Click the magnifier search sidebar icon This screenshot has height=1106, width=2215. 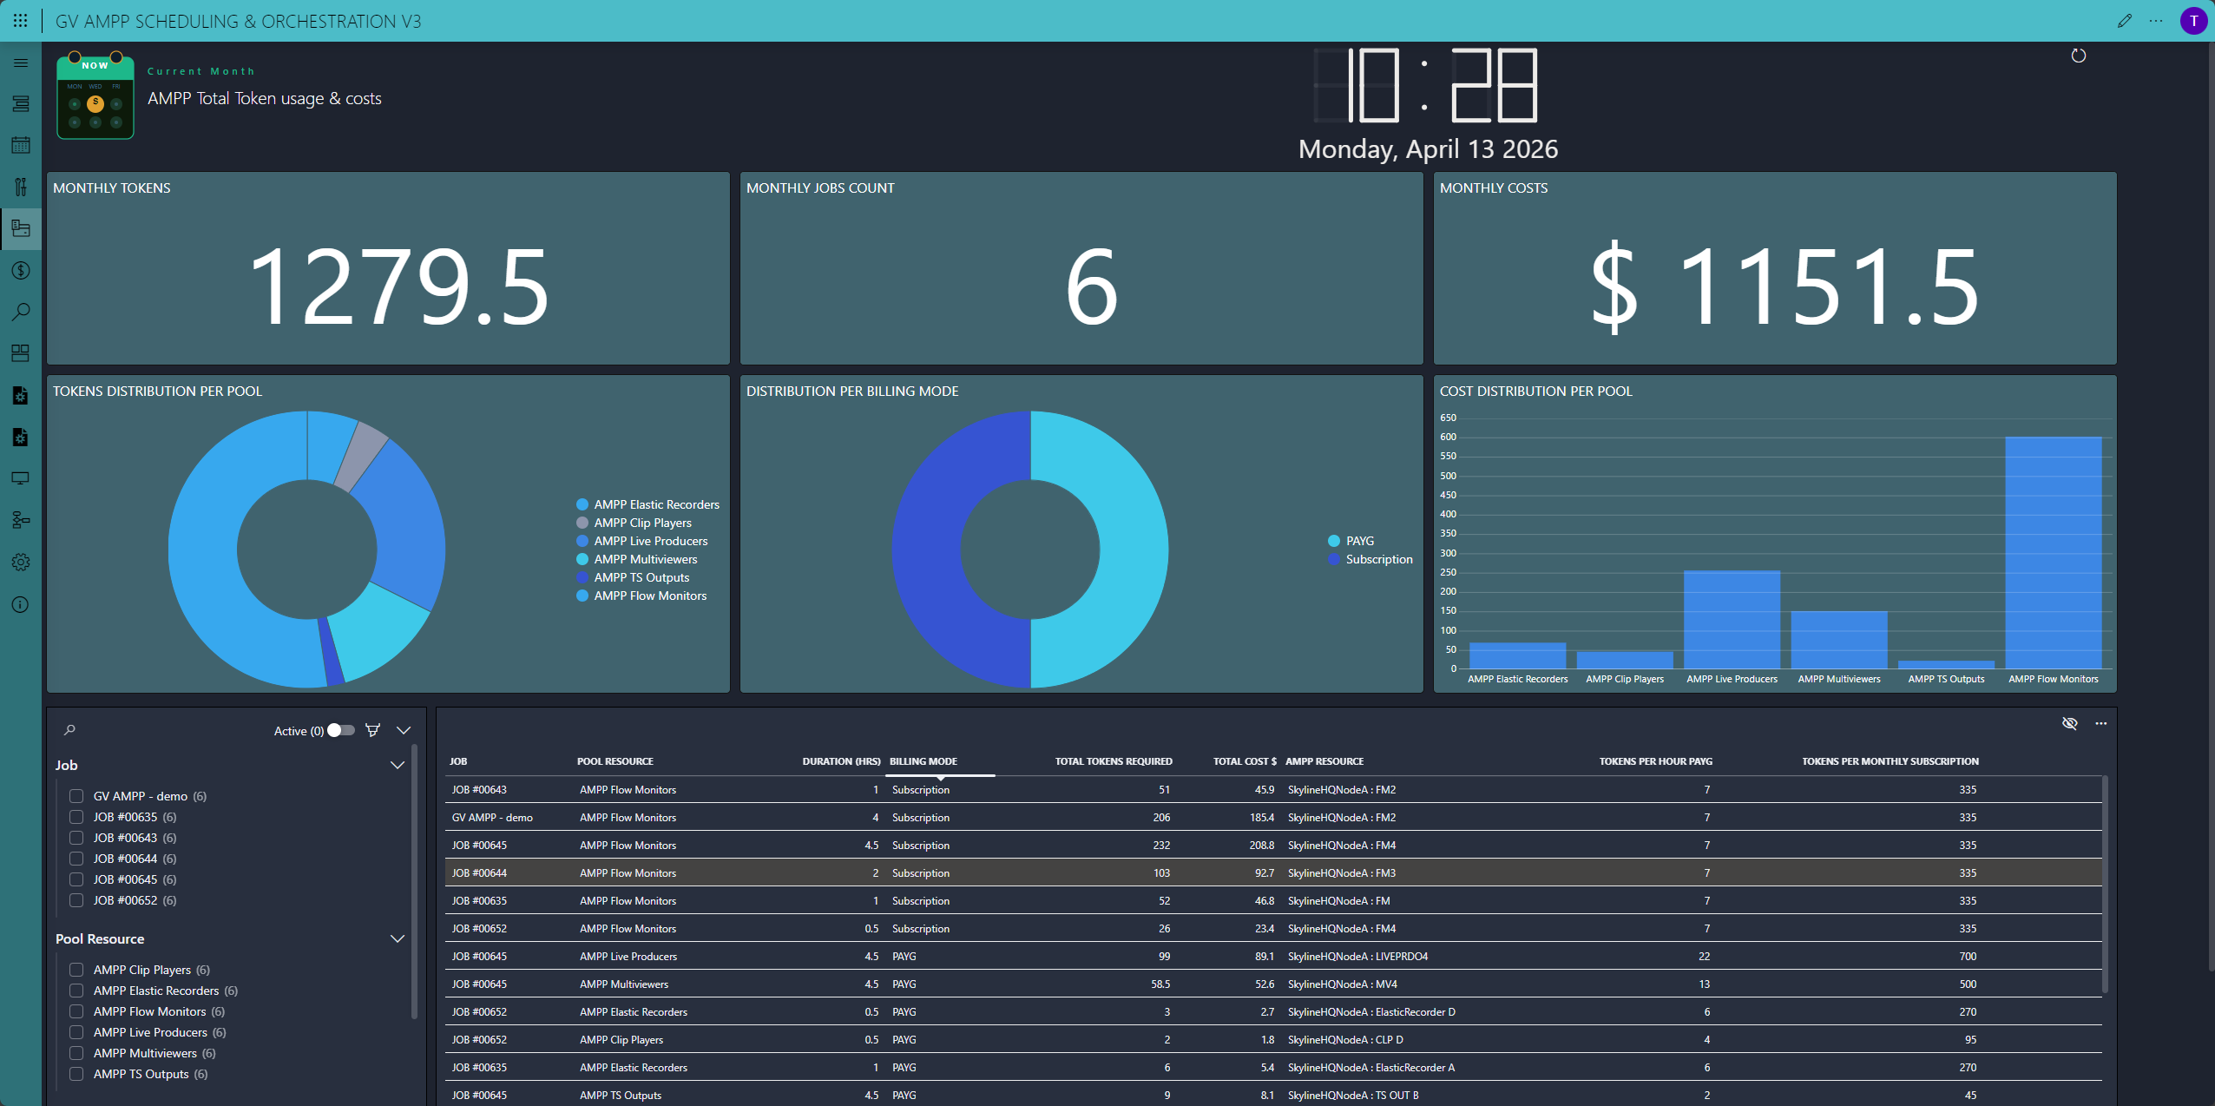click(21, 312)
